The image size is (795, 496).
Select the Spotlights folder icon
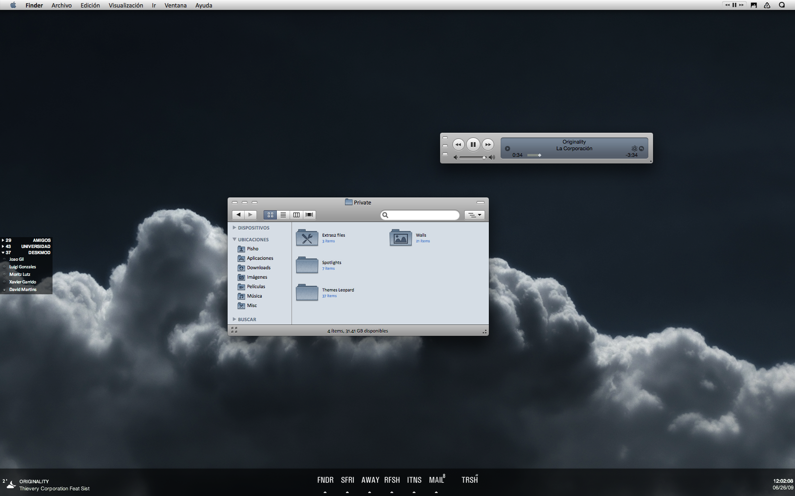(307, 265)
